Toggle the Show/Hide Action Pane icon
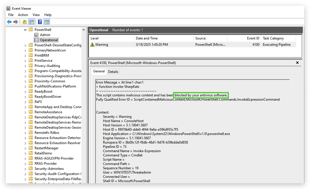Image resolution: width=310 pixels, height=189 pixels. coord(47,22)
